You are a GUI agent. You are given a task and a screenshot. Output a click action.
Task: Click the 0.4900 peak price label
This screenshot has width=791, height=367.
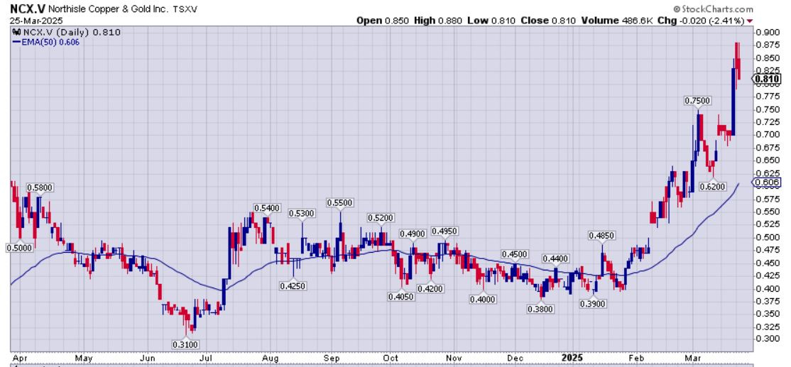(x=413, y=234)
